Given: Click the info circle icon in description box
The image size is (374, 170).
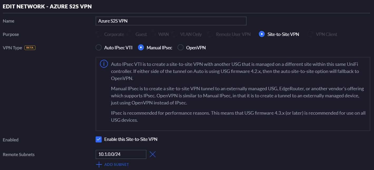Looking at the screenshot, I should [104, 64].
